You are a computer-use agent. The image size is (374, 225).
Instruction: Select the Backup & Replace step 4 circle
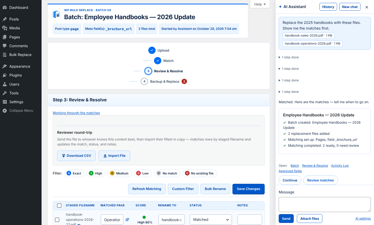pyautogui.click(x=144, y=81)
